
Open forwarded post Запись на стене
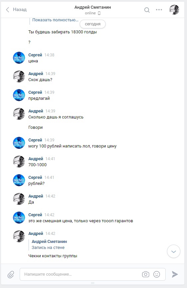coord(48,247)
